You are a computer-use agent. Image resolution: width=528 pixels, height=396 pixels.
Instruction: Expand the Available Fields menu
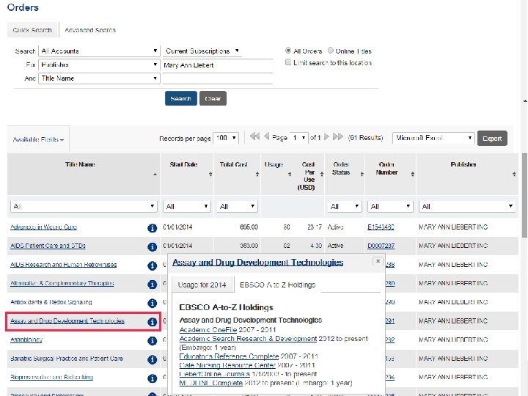point(38,139)
